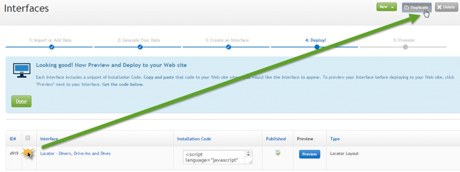Click the checkmark under Import or Add Data
The image size is (460, 172).
(52, 47)
